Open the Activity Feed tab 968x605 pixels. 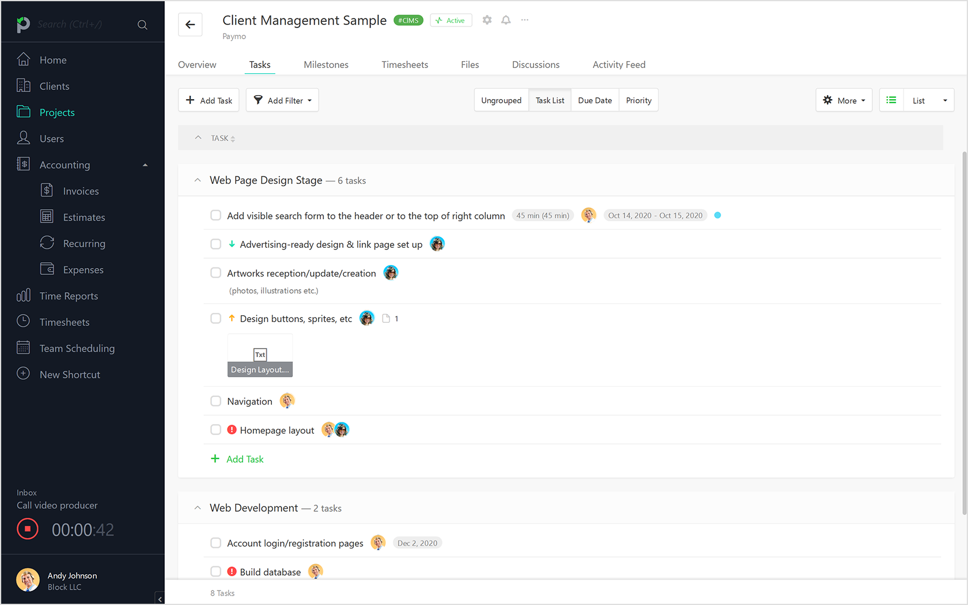pyautogui.click(x=619, y=65)
